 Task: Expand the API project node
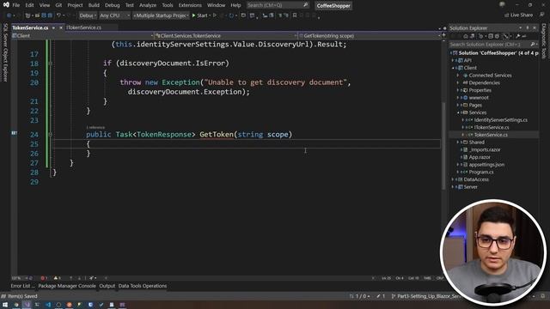(x=453, y=60)
